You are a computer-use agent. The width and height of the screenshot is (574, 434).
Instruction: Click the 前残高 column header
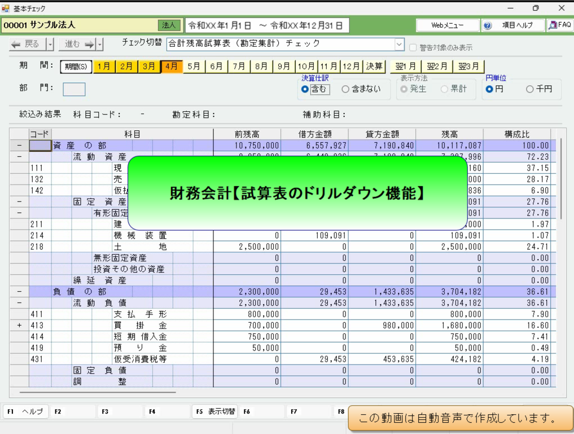coord(247,134)
